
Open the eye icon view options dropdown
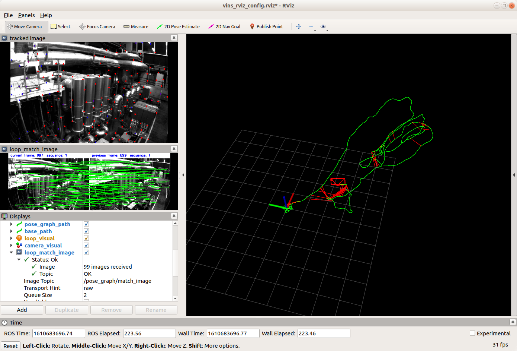tap(324, 26)
